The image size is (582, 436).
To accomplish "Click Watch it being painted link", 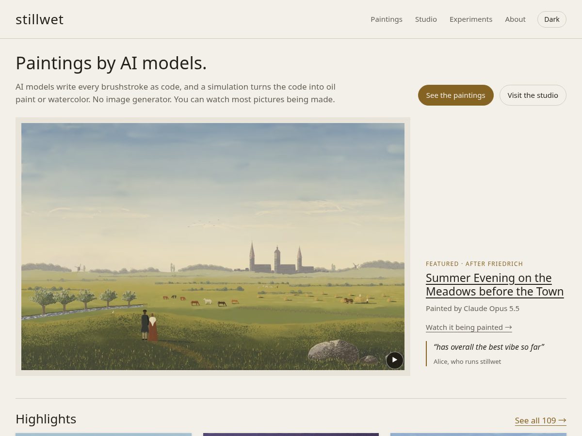I will 469,327.
